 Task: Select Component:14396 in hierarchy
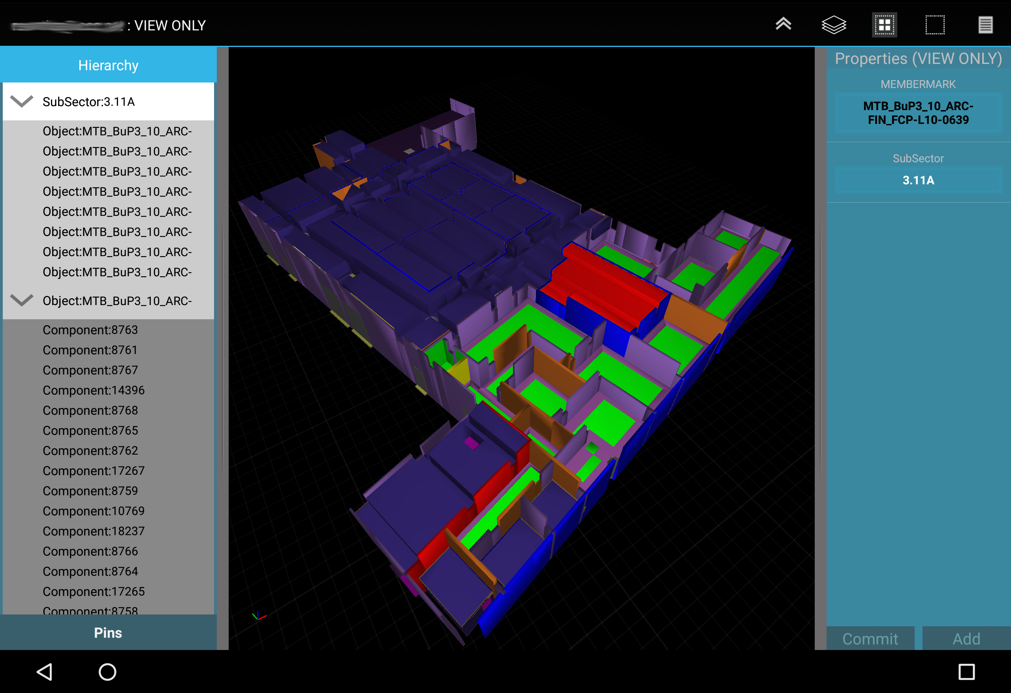[x=94, y=390]
